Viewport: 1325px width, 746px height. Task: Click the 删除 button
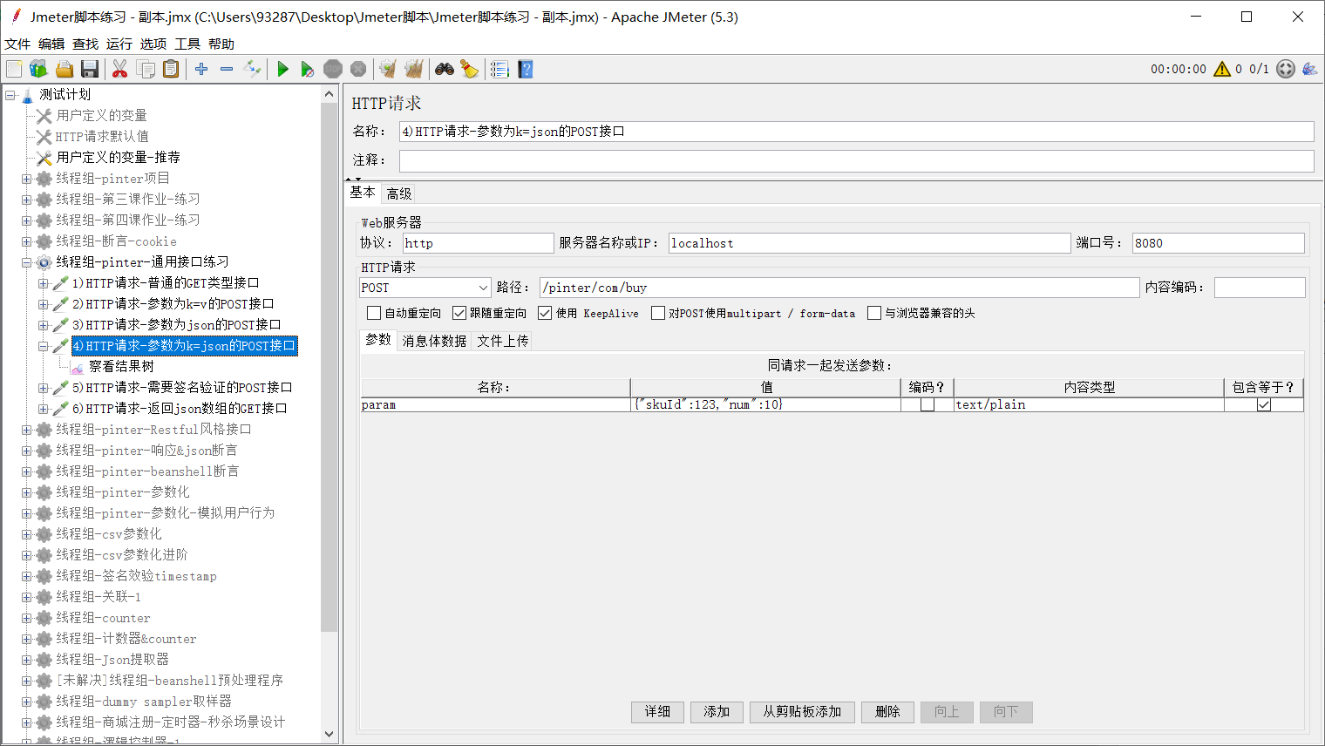pos(887,712)
